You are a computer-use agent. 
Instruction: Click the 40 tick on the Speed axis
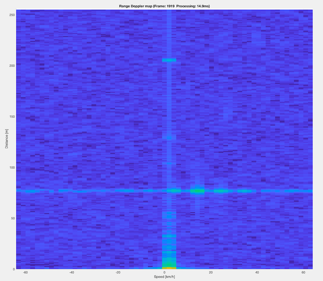click(x=257, y=272)
